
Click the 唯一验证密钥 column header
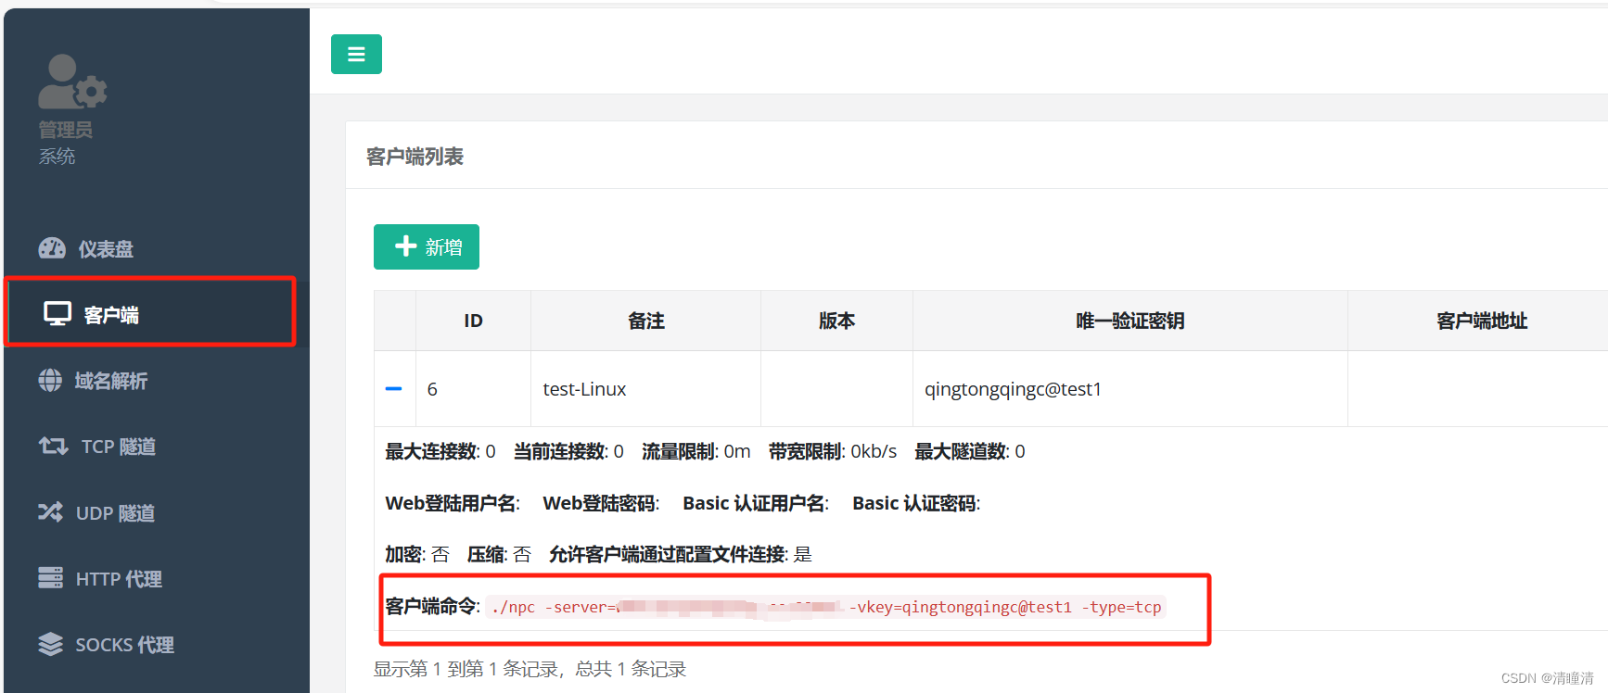click(1129, 321)
